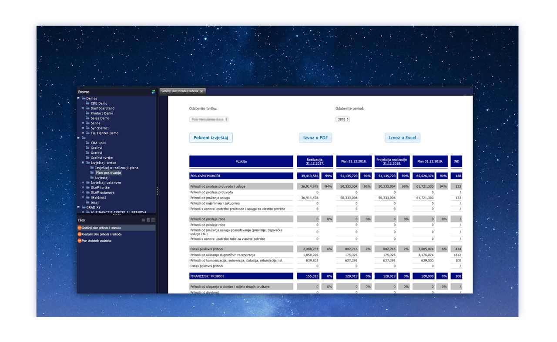Click the folder icon next to CDA upiti
Screen dimensions: 557x342
coord(87,143)
